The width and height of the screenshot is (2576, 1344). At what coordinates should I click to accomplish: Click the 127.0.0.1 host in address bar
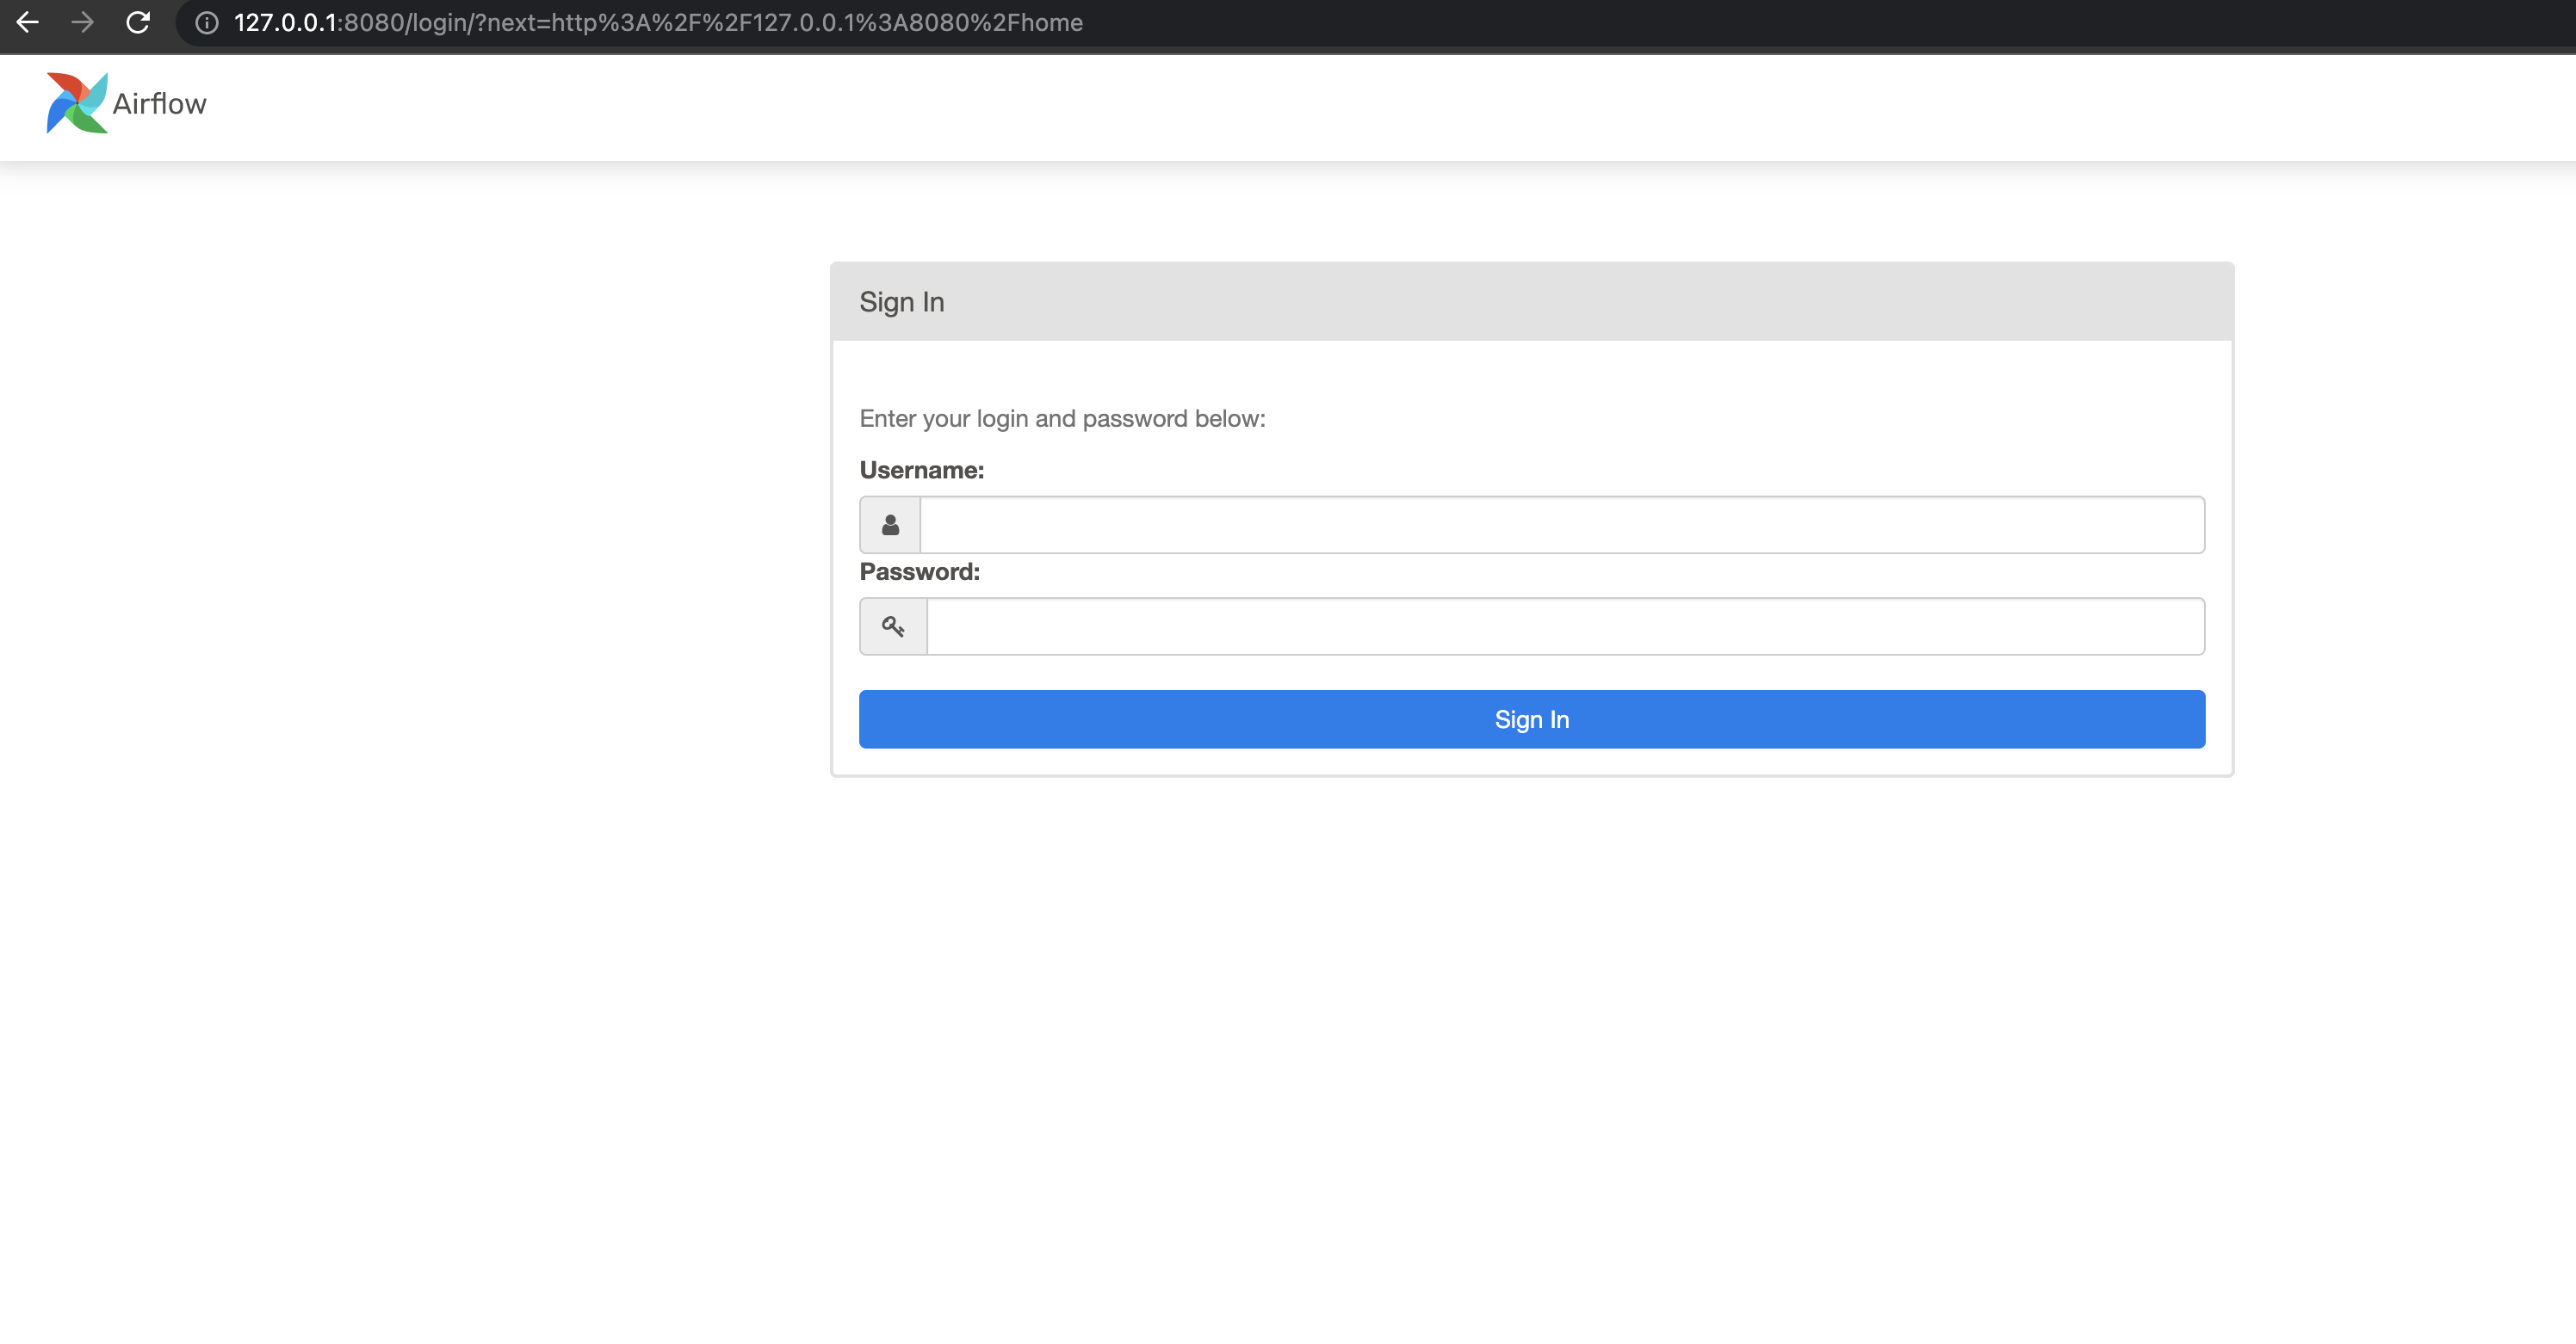point(285,23)
